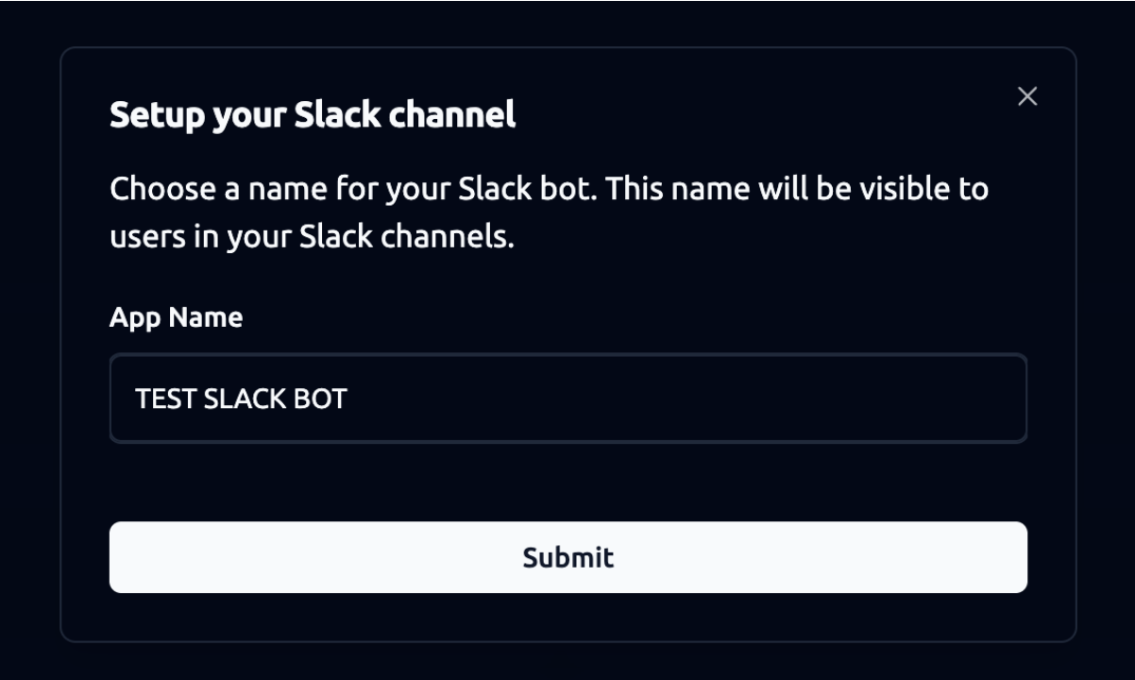Click the "App Name" field label
Viewport: 1135px width, 680px height.
(x=176, y=317)
